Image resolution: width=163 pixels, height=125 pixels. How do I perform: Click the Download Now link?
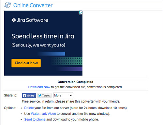(x=39, y=87)
